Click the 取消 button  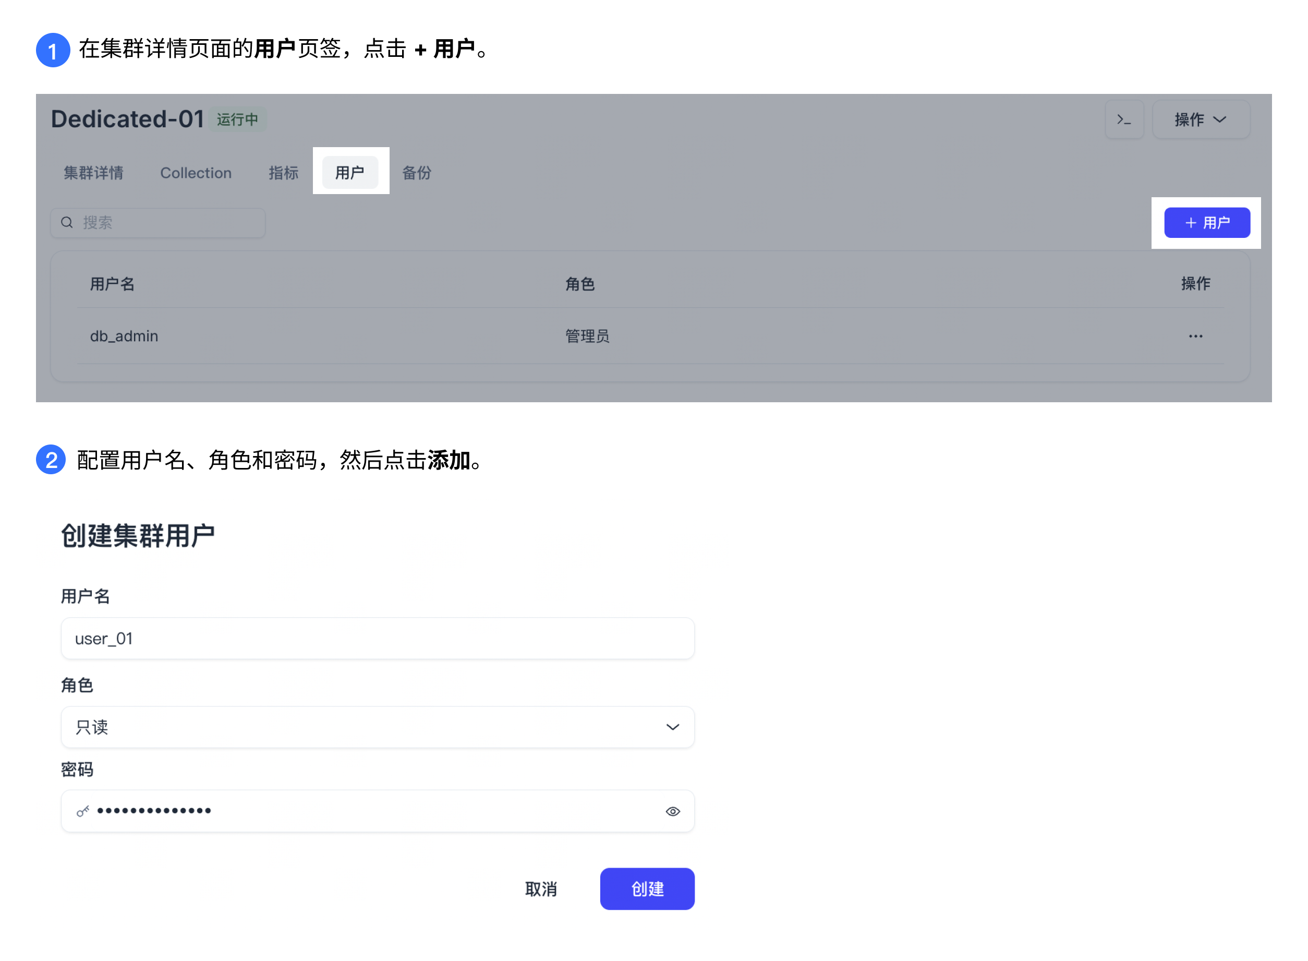[540, 889]
